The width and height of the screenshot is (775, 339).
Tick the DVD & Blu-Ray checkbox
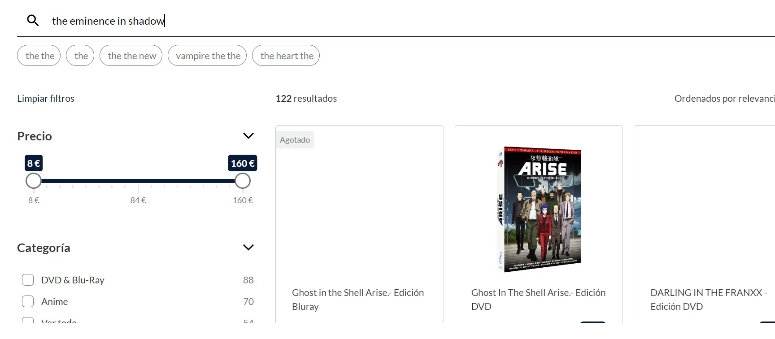28,280
